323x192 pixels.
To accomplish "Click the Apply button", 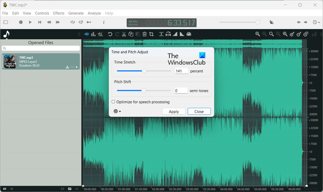I will (173, 111).
